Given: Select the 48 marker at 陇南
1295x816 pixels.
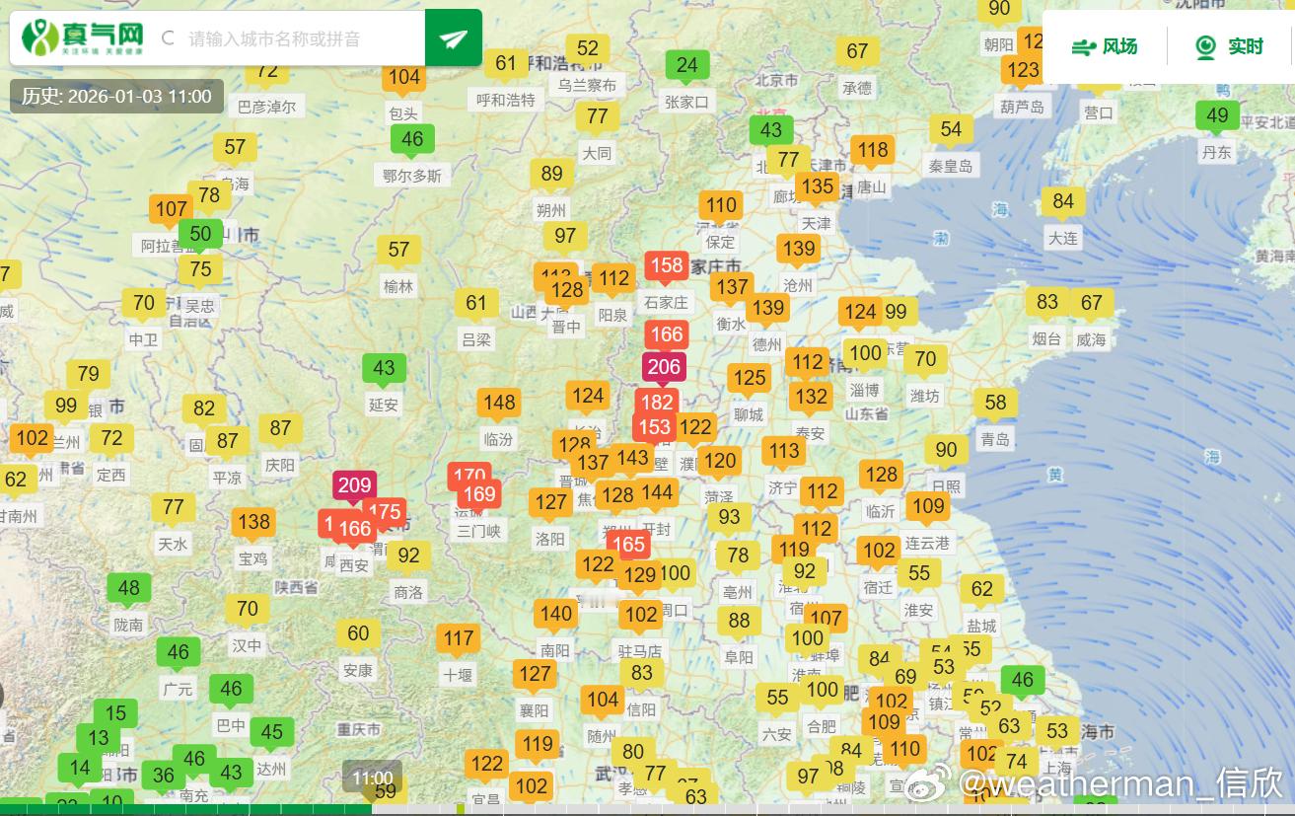Looking at the screenshot, I should pyautogui.click(x=128, y=590).
